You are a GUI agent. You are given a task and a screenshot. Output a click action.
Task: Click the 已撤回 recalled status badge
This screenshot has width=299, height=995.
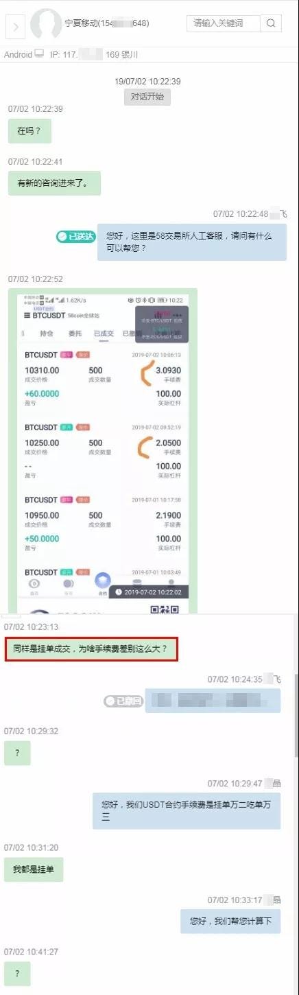pos(123,701)
